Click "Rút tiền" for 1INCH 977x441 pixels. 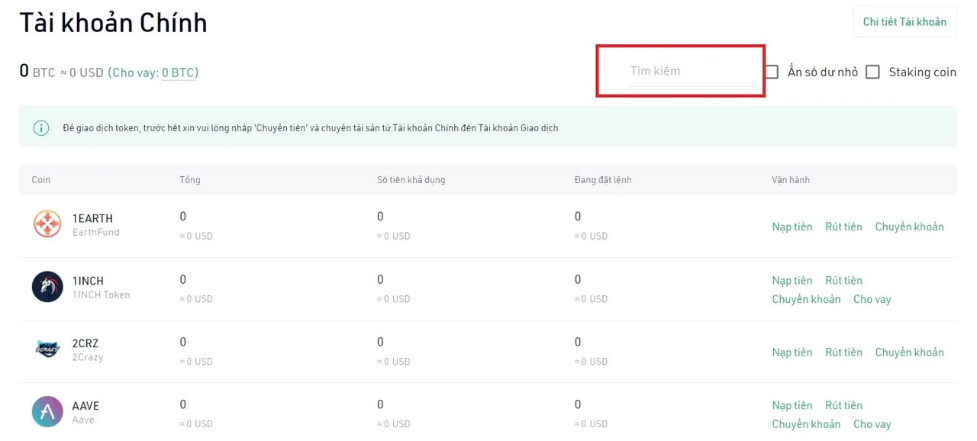click(x=843, y=280)
